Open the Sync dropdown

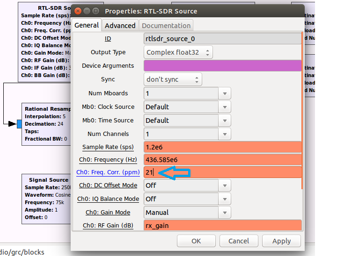(x=173, y=79)
